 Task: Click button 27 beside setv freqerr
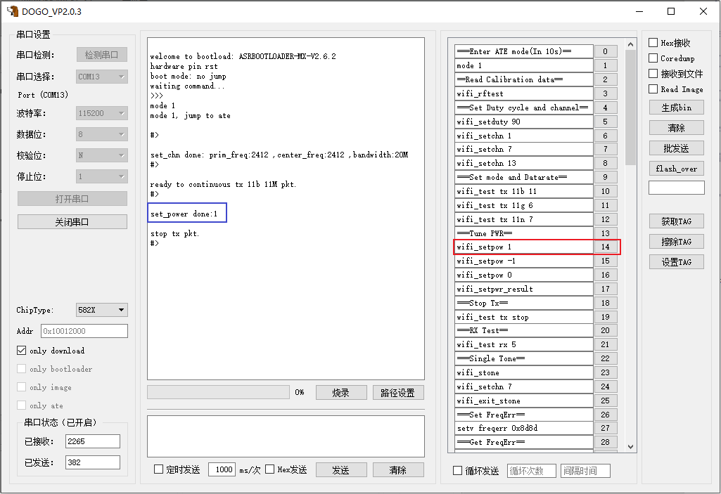point(606,428)
